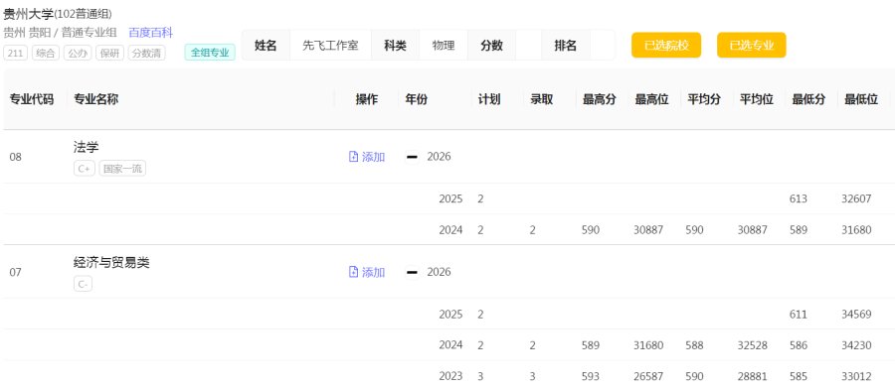Open the 物理 subject category selector
This screenshot has width=895, height=391.
click(444, 46)
